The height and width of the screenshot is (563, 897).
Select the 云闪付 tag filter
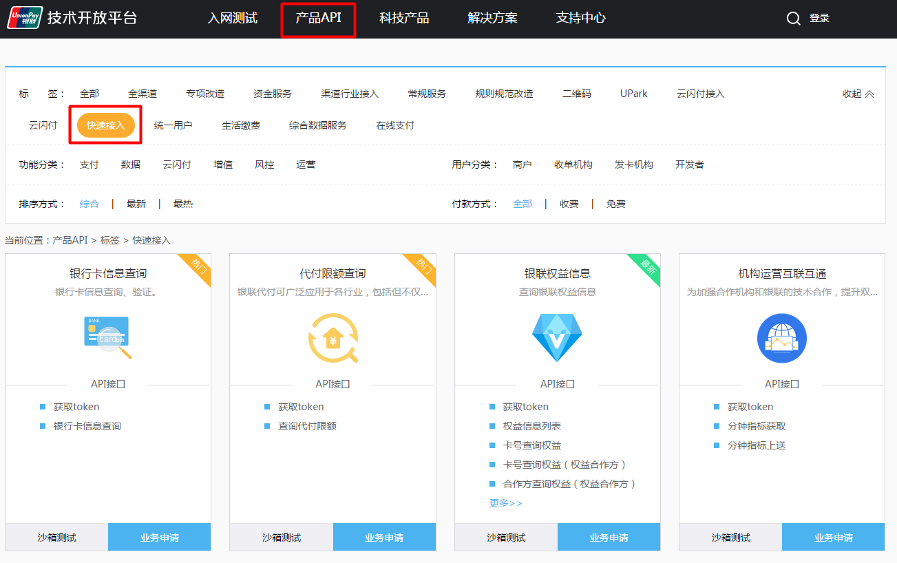point(43,125)
